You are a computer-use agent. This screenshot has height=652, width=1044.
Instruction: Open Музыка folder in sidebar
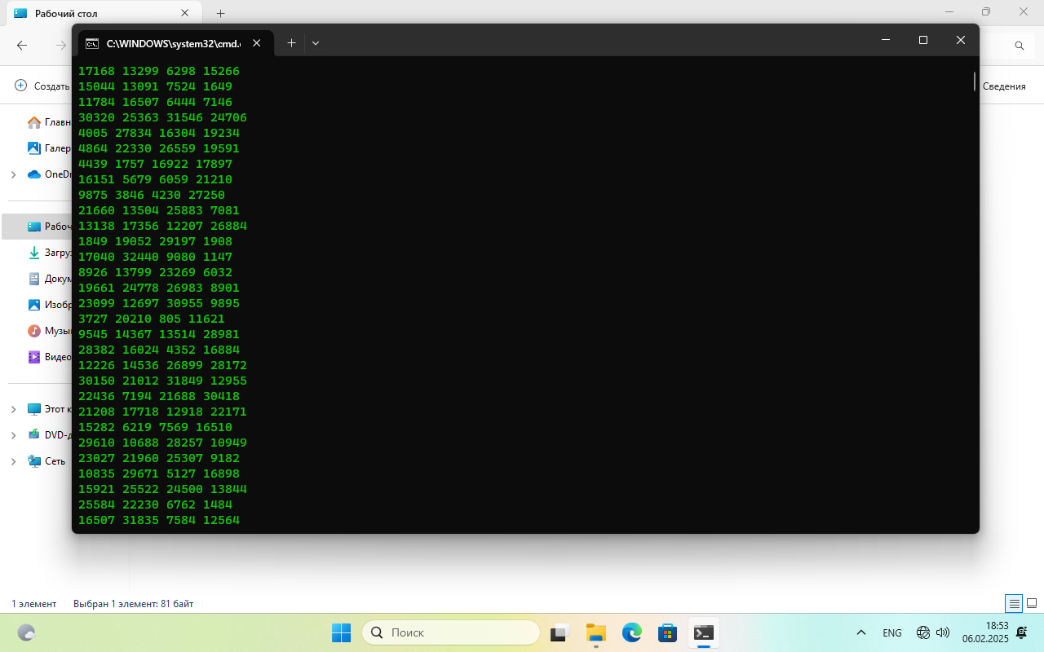(49, 331)
